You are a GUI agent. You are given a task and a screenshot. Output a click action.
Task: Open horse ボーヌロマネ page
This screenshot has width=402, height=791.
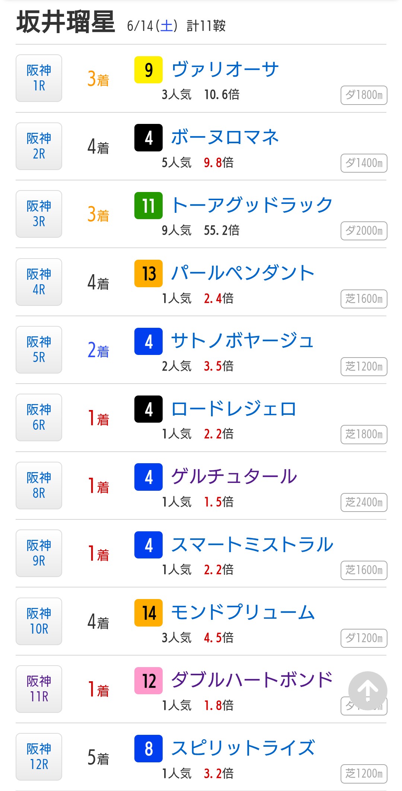225,137
